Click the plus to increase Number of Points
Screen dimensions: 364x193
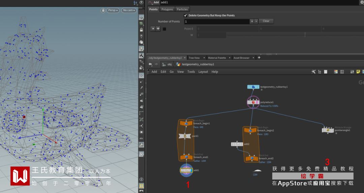[x=251, y=21]
